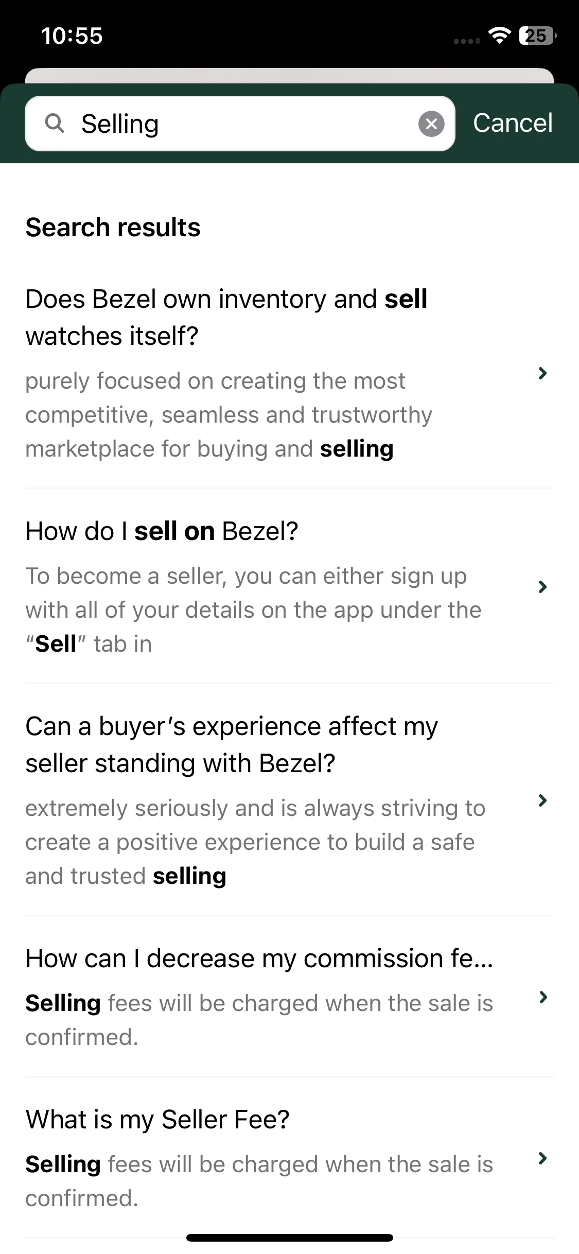579x1254 pixels.
Task: Tap the home indicator bar
Action: pos(289,1238)
